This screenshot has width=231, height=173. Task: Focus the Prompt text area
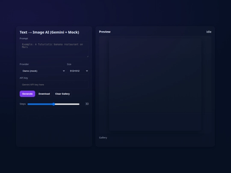(x=54, y=49)
